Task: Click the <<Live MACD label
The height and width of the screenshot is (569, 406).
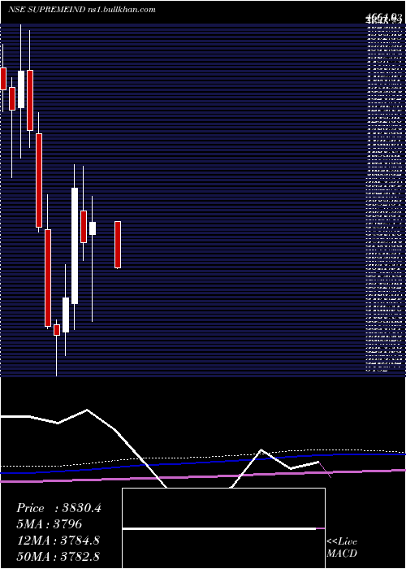Action: pos(342,548)
